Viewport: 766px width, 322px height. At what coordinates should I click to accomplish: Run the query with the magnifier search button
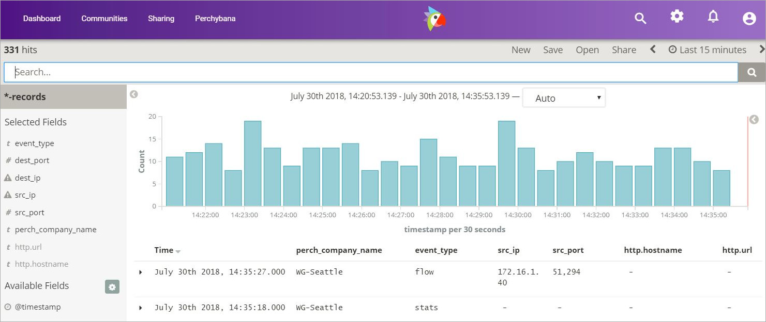point(752,72)
